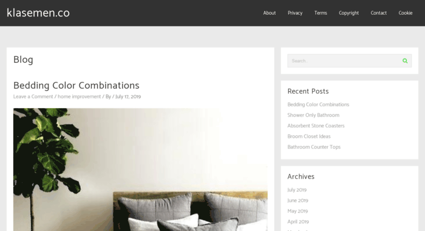
Task: Open Shower Only Bathroom recent post
Action: coord(313,115)
